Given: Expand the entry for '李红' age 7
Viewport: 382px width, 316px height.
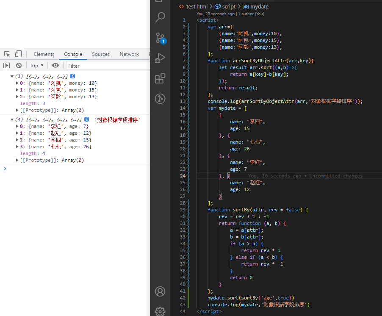Looking at the screenshot, I should [x=17, y=126].
